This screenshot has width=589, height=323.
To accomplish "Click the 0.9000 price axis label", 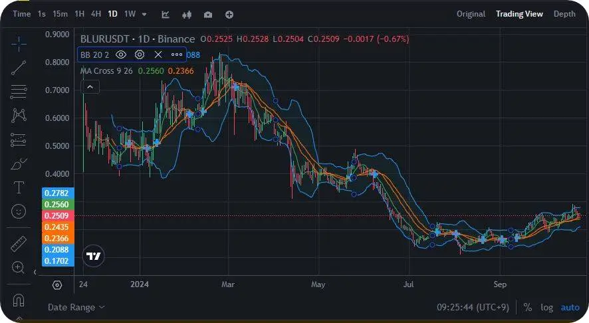I will click(x=57, y=35).
